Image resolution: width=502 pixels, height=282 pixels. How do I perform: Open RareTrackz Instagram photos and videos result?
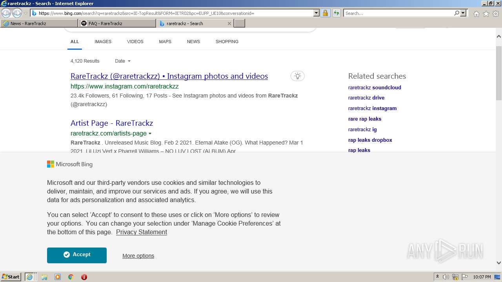(x=169, y=76)
